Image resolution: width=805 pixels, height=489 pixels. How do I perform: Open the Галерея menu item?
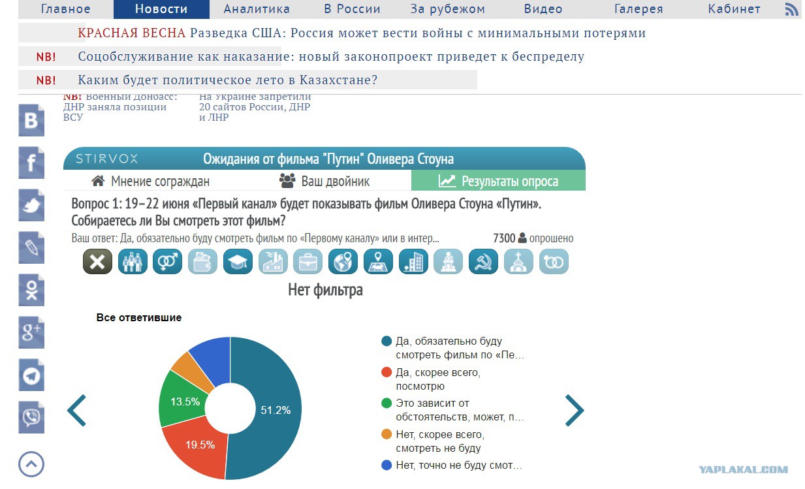pyautogui.click(x=639, y=9)
